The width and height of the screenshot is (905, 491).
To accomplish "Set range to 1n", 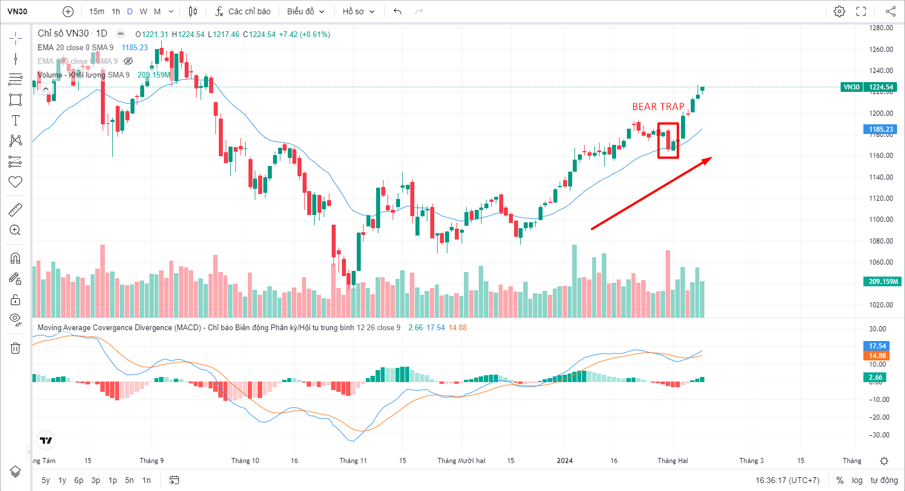I will [146, 480].
